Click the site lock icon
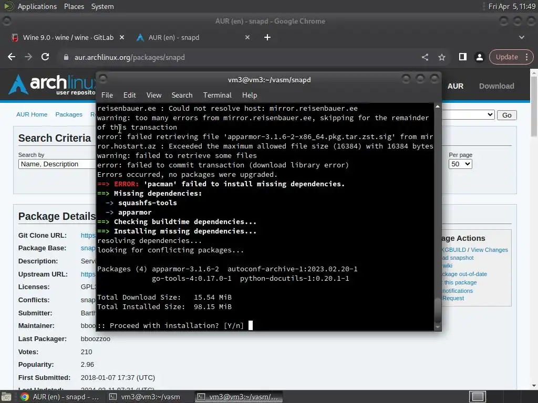The image size is (538, 403). (66, 57)
